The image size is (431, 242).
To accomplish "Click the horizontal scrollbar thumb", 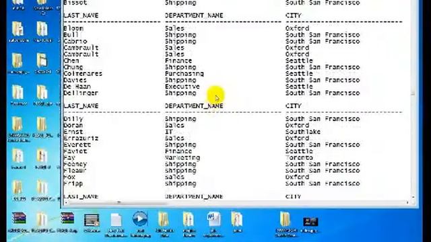I will click(x=119, y=203).
